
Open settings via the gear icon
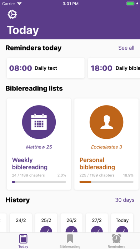click(12, 14)
